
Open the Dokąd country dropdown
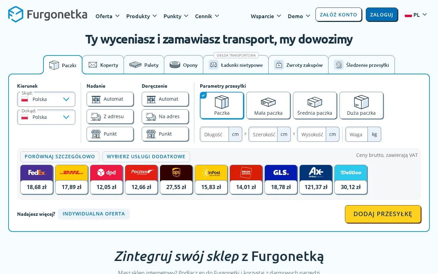click(46, 117)
